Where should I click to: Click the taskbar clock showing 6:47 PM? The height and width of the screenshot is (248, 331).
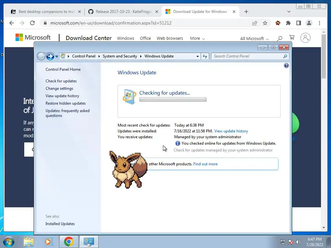coord(315,242)
